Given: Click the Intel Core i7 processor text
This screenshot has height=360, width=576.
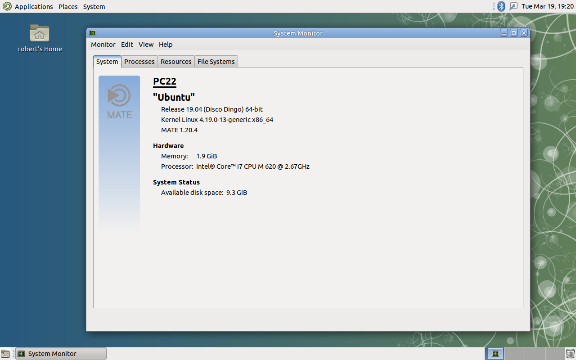Looking at the screenshot, I should [x=253, y=166].
